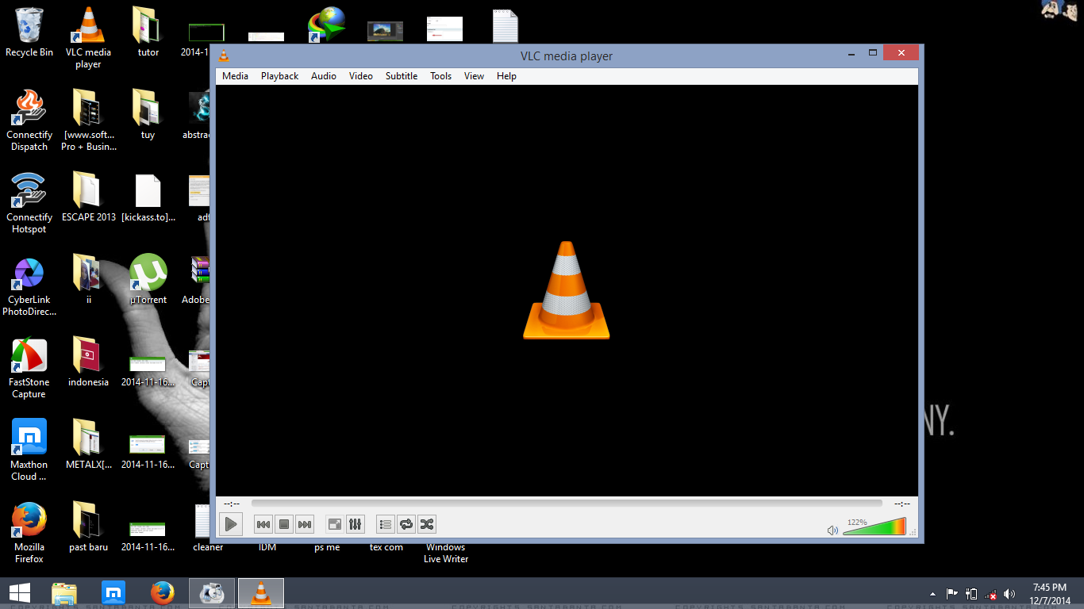Select the µTorrent desktop shortcut
Screen dimensions: 1084x609
(x=148, y=279)
